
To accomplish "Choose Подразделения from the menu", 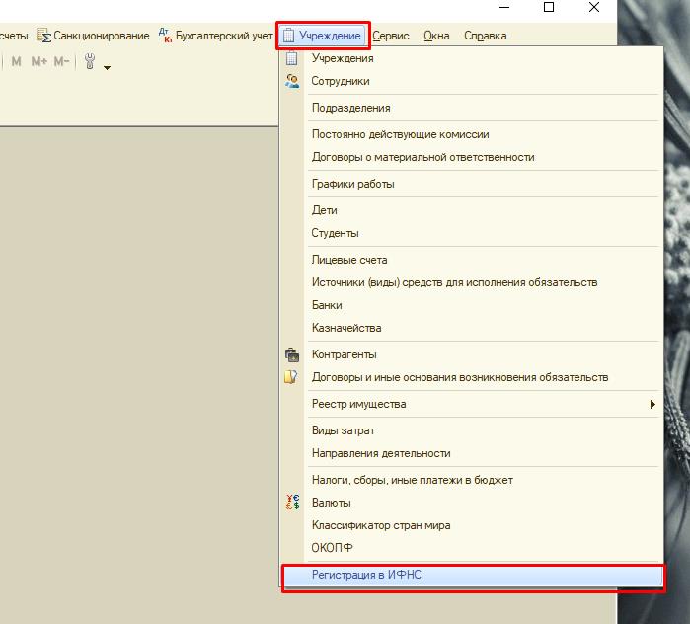I will (x=350, y=108).
